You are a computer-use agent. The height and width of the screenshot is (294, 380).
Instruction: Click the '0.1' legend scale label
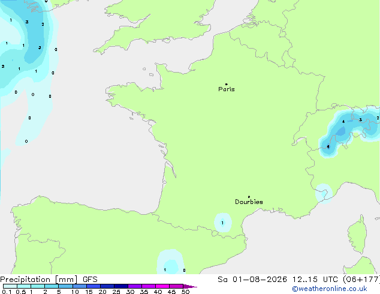pyautogui.click(x=7, y=292)
